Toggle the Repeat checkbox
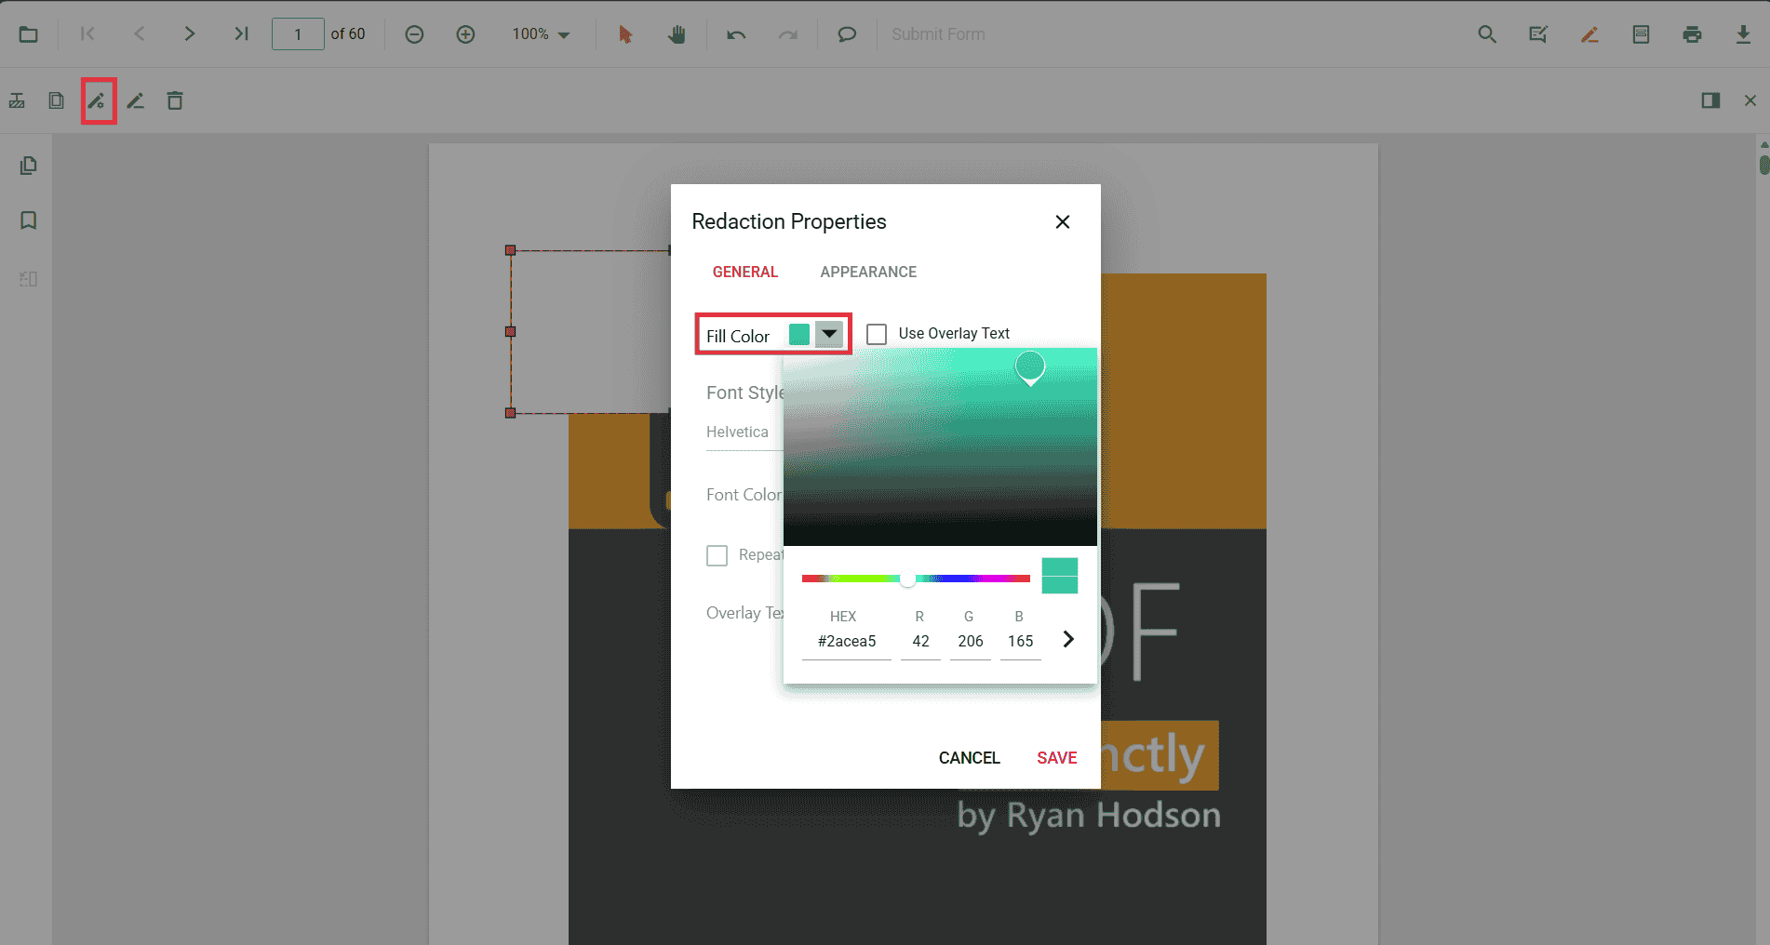1770x945 pixels. [717, 555]
